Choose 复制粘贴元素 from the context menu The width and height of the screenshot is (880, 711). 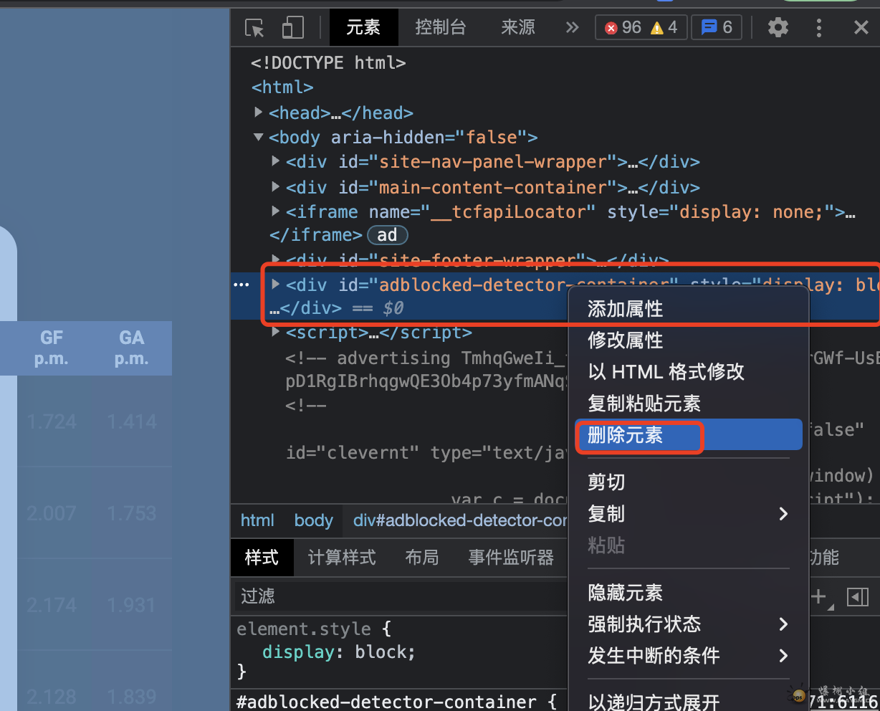coord(644,404)
